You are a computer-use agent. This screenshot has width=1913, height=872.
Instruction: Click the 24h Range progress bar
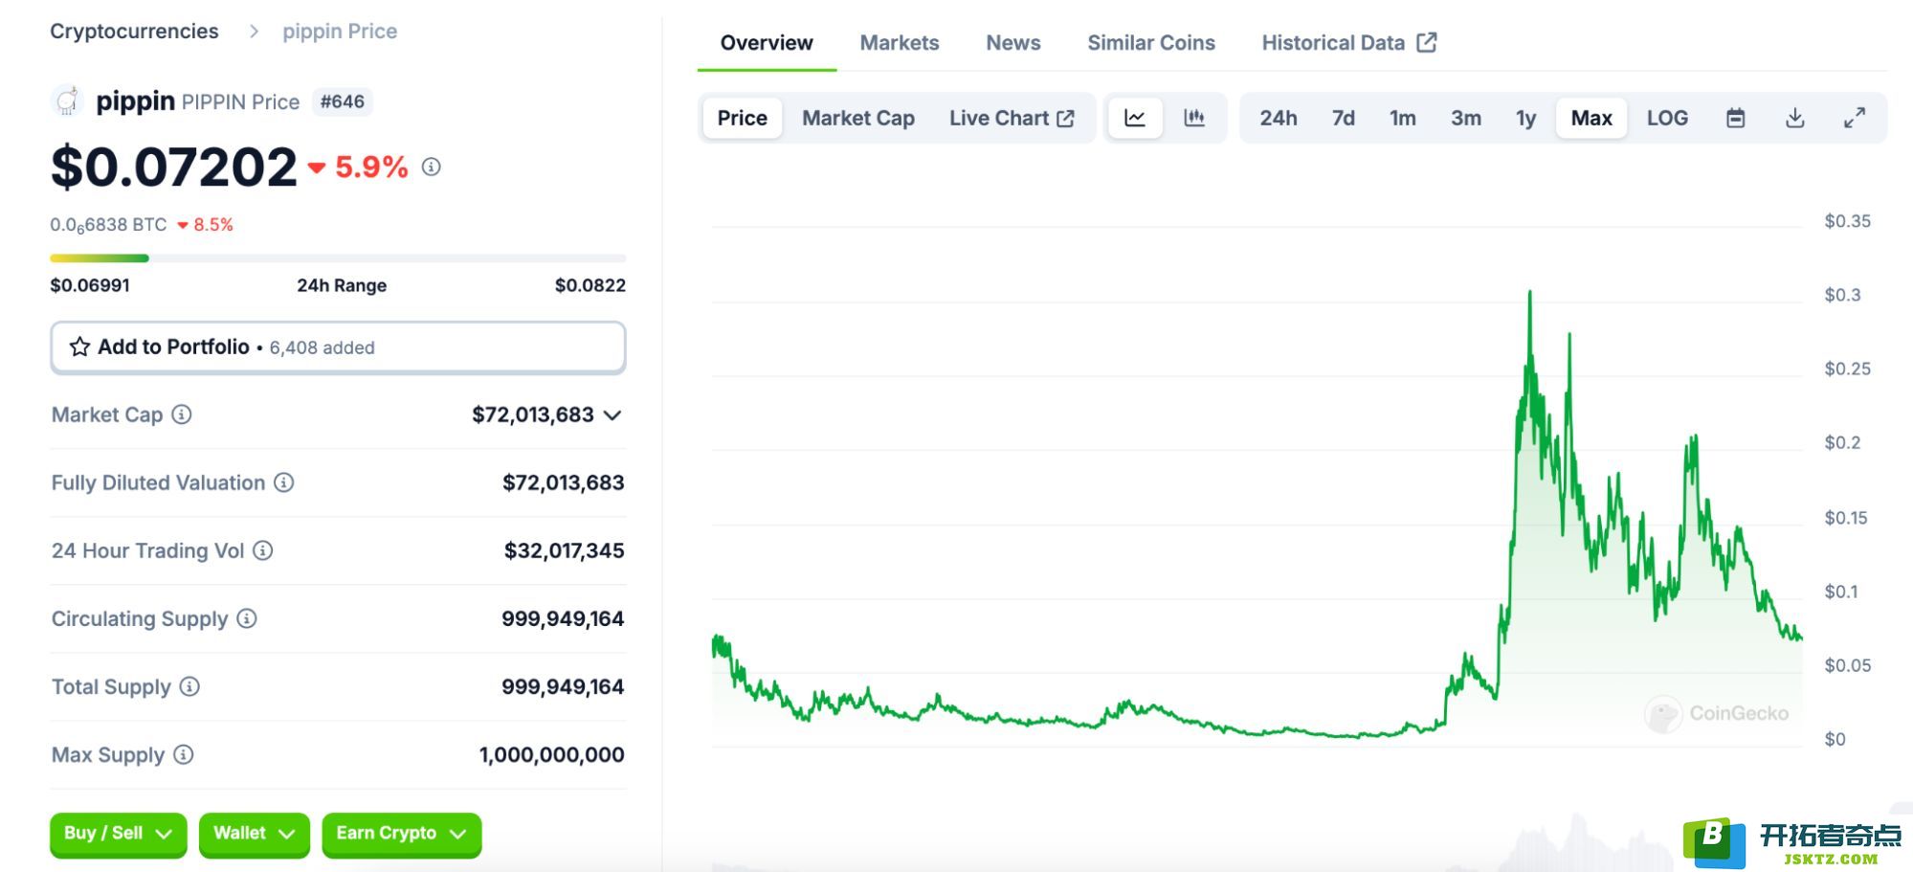coord(338,257)
